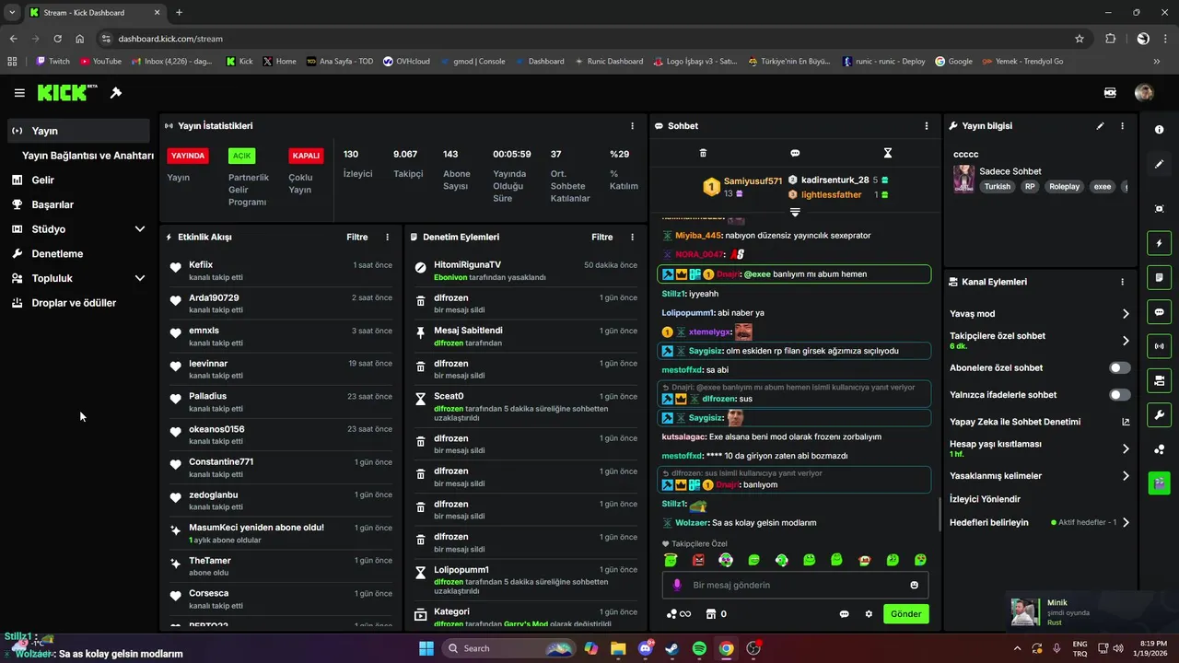This screenshot has width=1179, height=663.
Task: Click the chat bubble icon in the right sidebar
Action: (x=1159, y=311)
